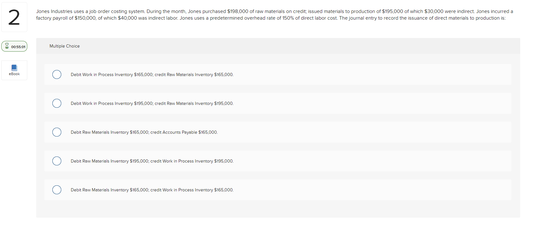The height and width of the screenshot is (237, 538).
Task: Select the Debit Raw Materials $165,000 Accounts Payable option
Action: click(x=57, y=132)
